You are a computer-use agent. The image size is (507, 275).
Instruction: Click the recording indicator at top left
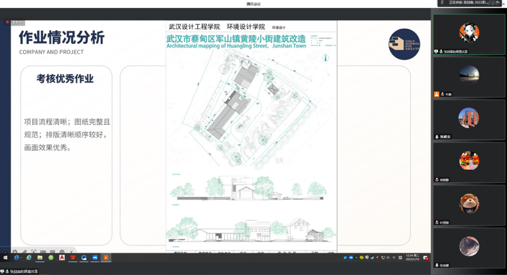(14, 22)
